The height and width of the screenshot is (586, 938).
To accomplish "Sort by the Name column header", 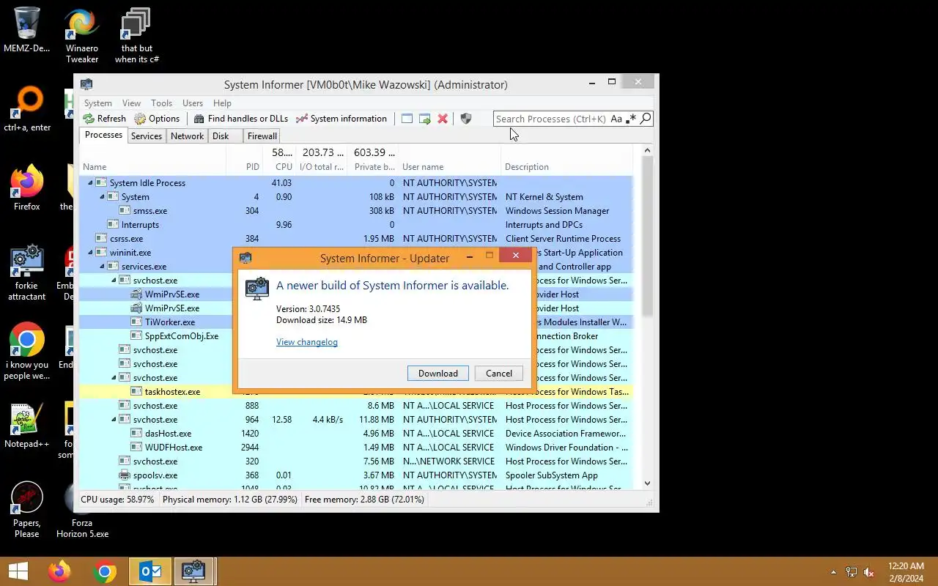I will (152, 167).
